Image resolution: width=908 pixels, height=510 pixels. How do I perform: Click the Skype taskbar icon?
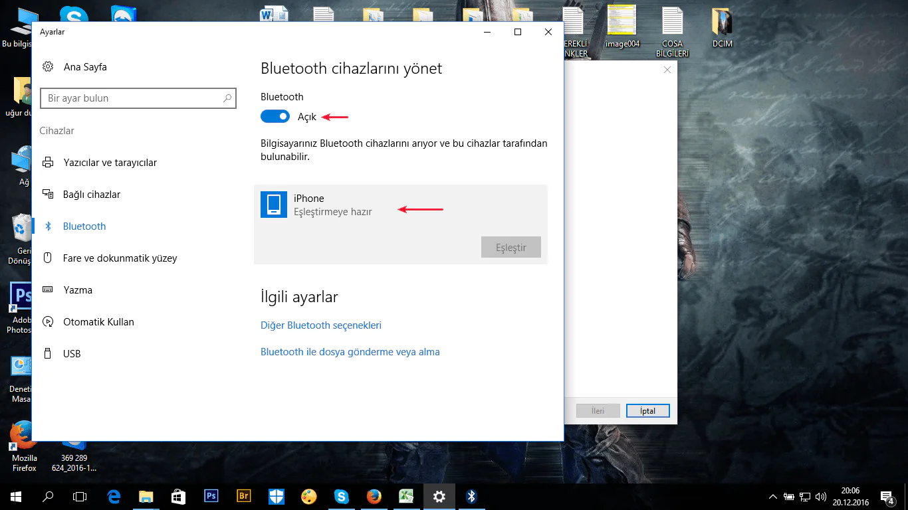point(342,496)
